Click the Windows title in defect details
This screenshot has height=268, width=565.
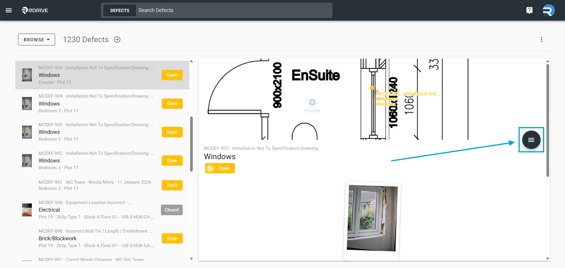220,157
